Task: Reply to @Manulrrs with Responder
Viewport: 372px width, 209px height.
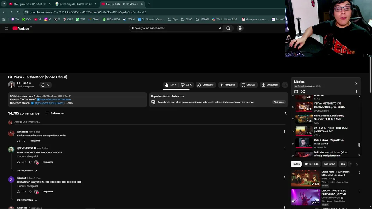Action: click(35, 141)
